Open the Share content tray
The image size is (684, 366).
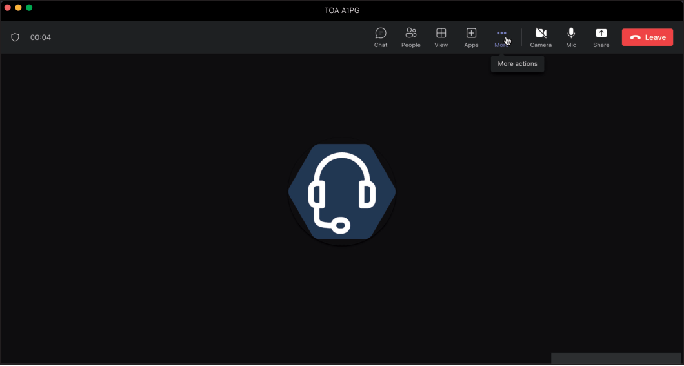pyautogui.click(x=601, y=37)
